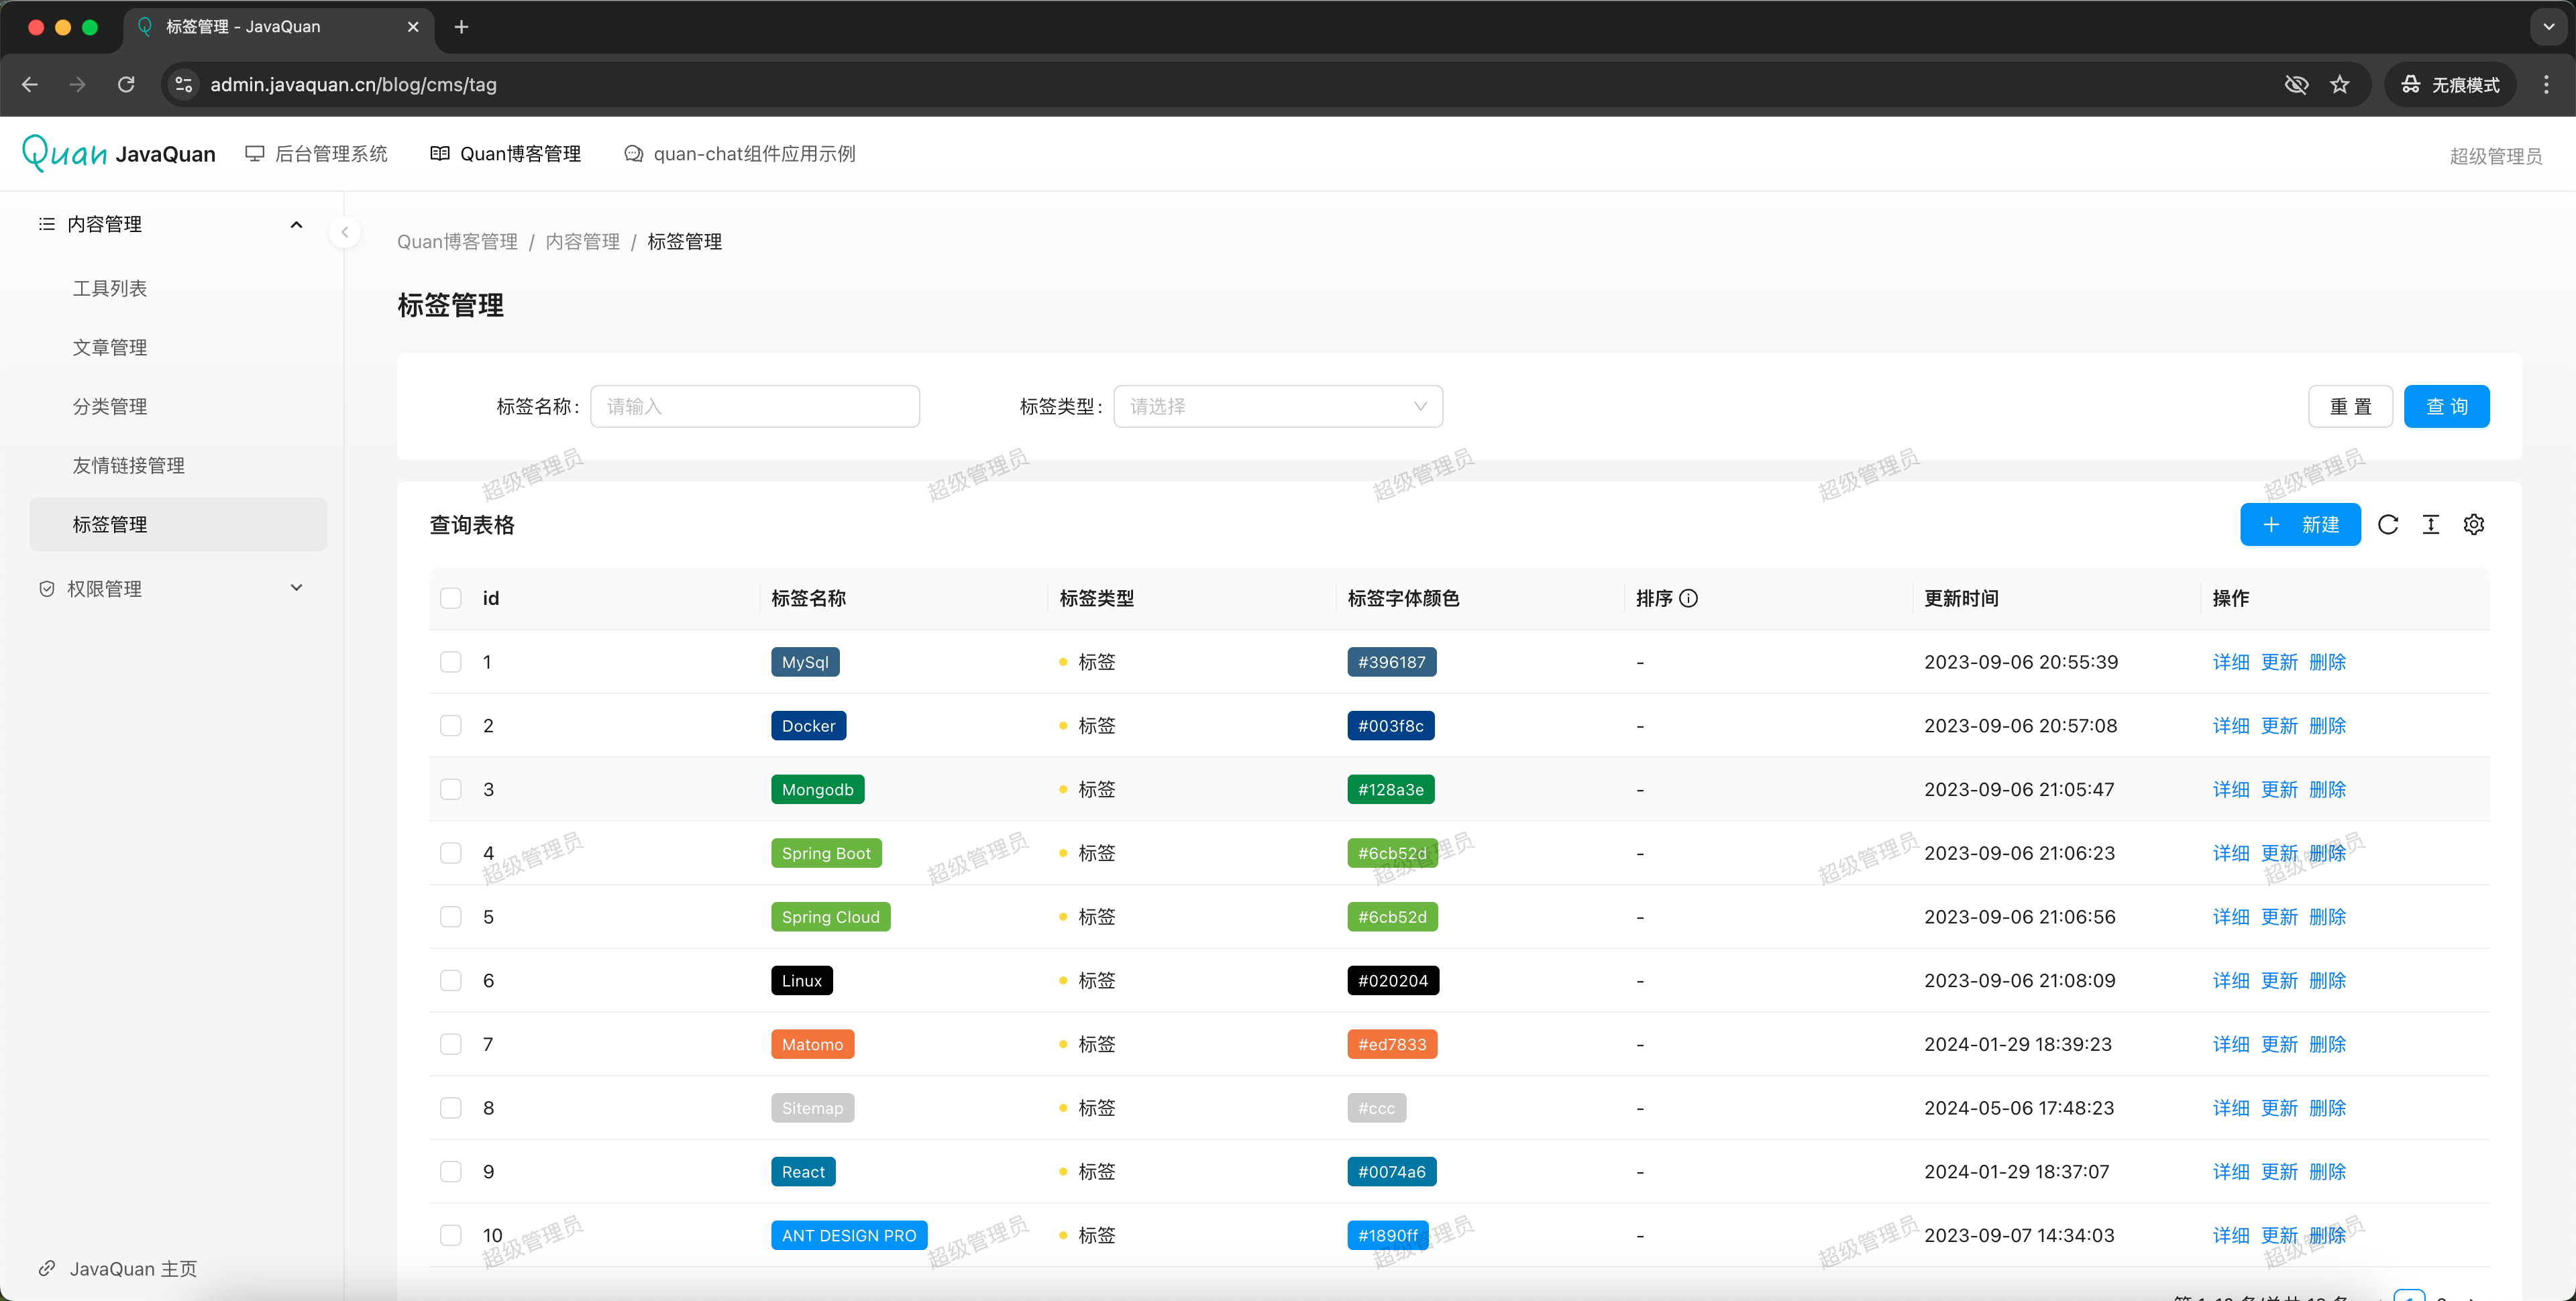Screen dimensions: 2576x1301
Task: Focus the 标签名称 input field
Action: 754,406
